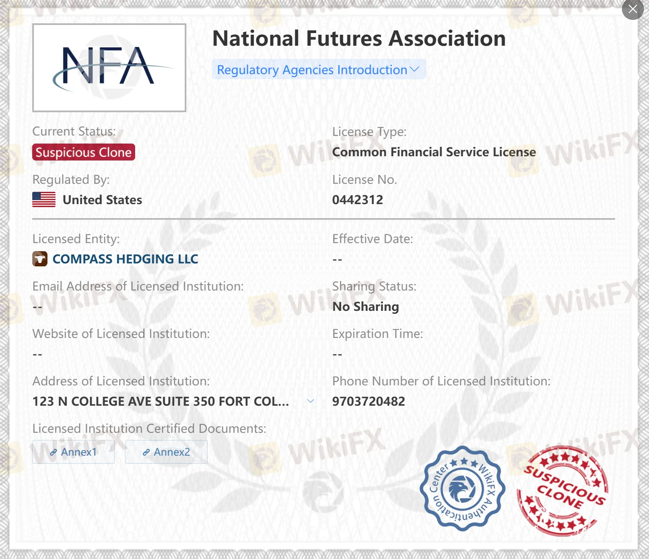The height and width of the screenshot is (559, 649).
Task: Click the link icon inside Annex1 button
Action: [53, 452]
